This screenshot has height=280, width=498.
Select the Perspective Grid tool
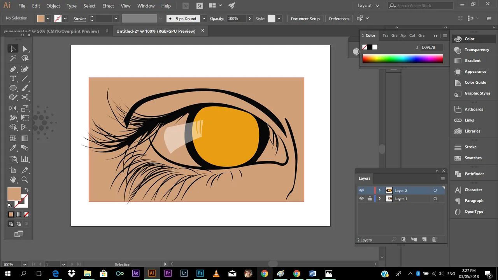point(25,127)
